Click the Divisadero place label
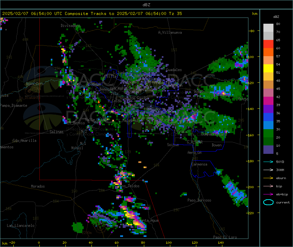This screenshot has height=247, width=293. click(70, 26)
